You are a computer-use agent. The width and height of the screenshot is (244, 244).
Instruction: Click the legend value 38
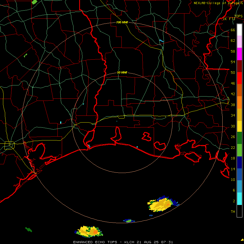tap(233, 105)
